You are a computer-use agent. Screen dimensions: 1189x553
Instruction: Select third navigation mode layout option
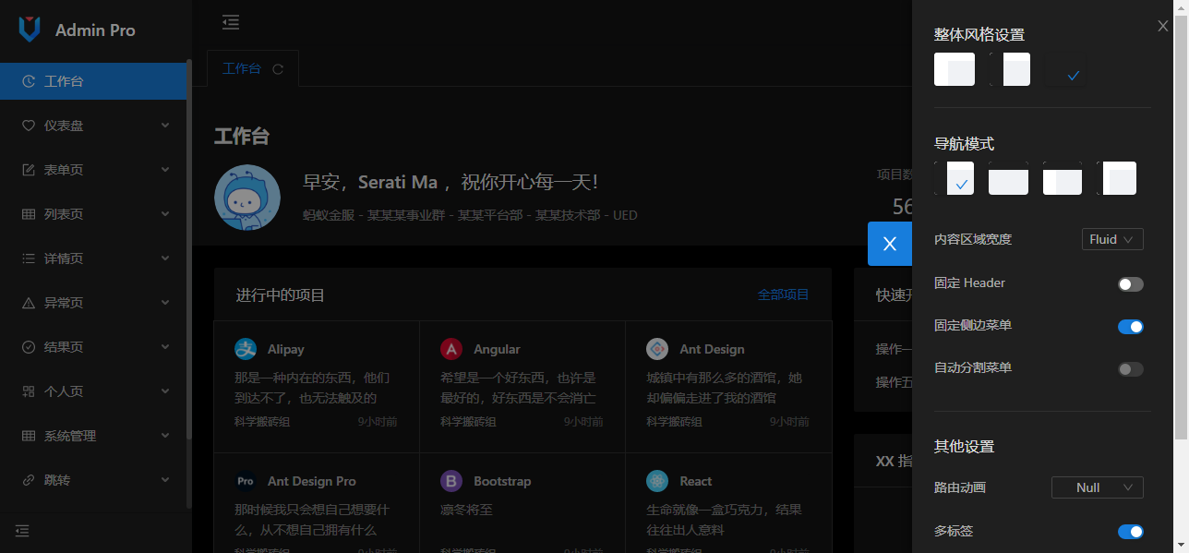1063,178
